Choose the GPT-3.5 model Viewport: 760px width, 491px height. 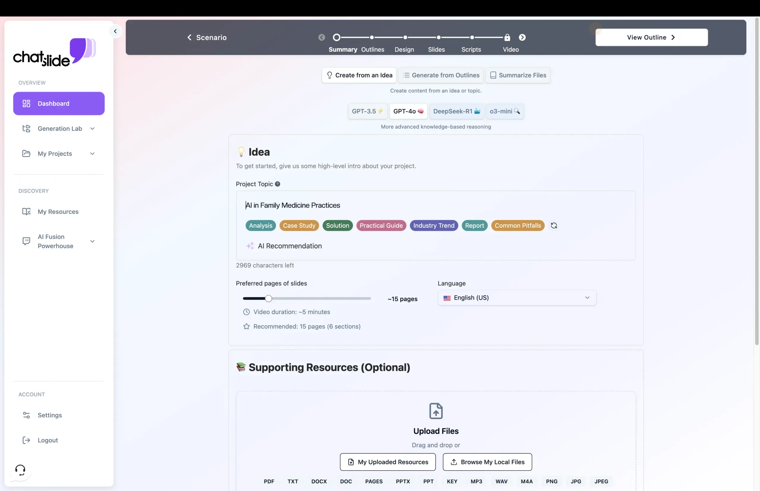pyautogui.click(x=368, y=111)
